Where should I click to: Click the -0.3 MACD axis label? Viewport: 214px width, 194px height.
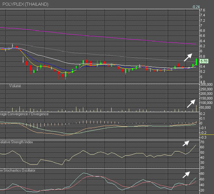203,137
